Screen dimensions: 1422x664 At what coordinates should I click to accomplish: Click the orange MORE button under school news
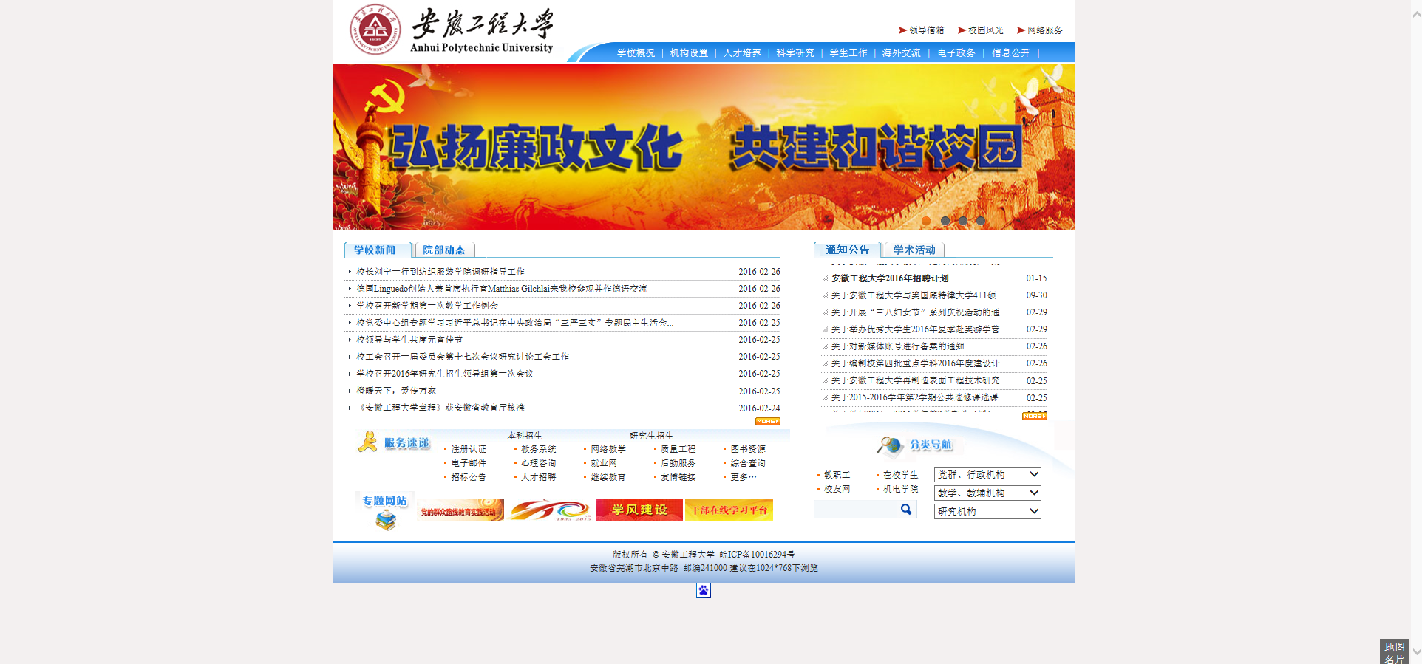pos(767,422)
